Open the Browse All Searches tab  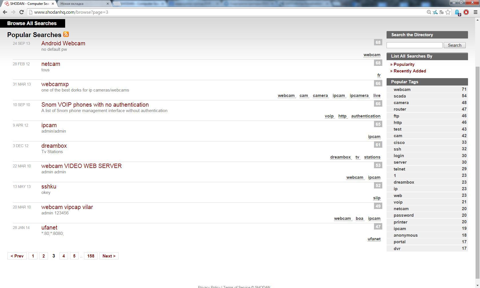click(32, 23)
